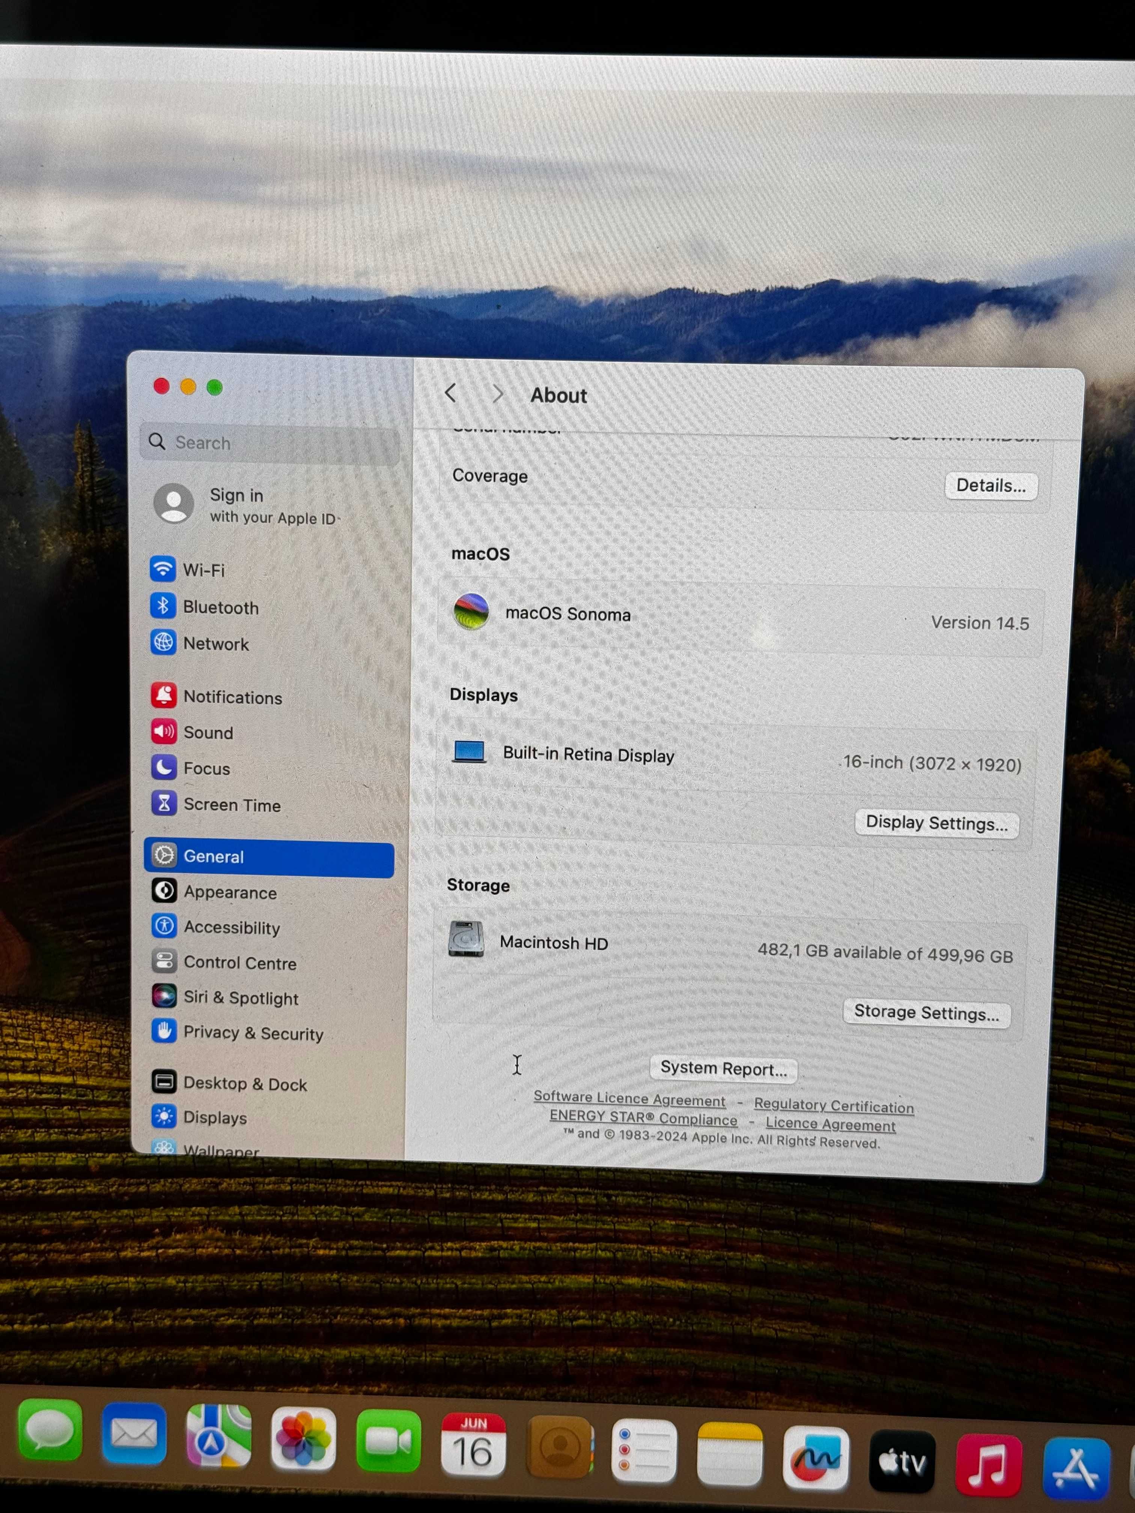Open Reminders from the Dock
This screenshot has height=1513, width=1135.
coord(644,1451)
